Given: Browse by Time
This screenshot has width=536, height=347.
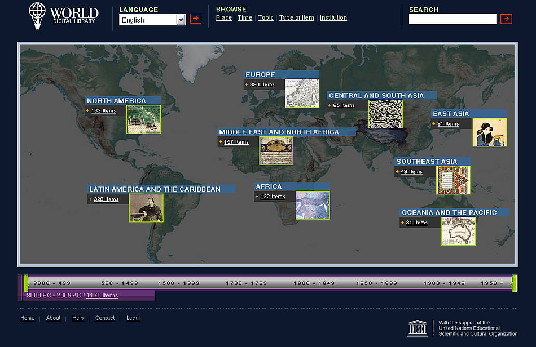Looking at the screenshot, I should coord(245,17).
